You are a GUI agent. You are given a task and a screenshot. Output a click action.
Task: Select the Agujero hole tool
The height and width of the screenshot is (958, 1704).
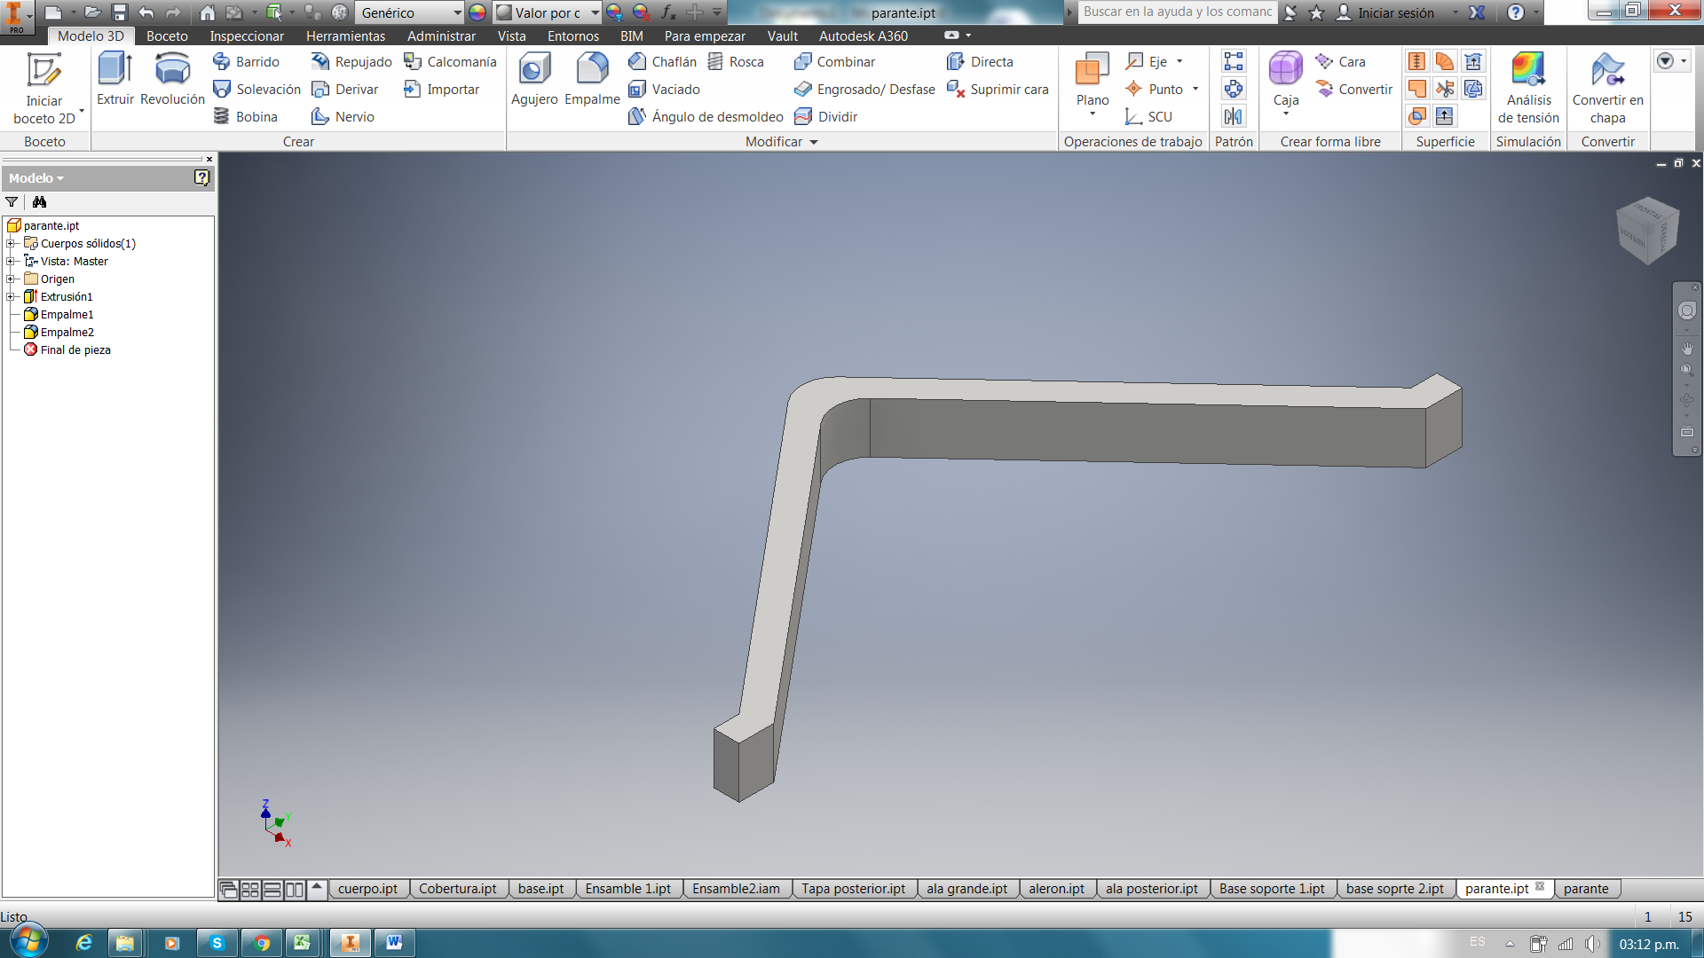534,78
